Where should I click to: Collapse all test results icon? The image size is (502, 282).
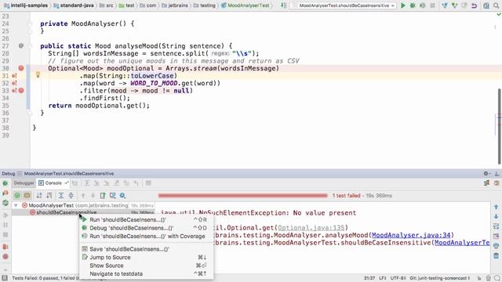click(71, 195)
